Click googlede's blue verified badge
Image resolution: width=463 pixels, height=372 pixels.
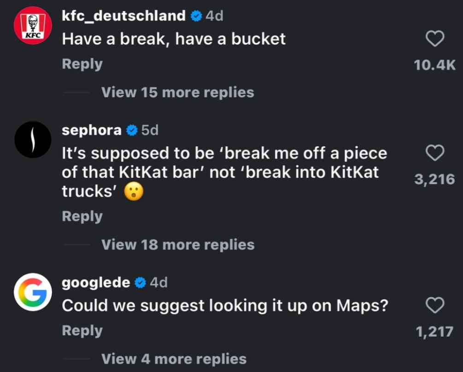point(141,282)
